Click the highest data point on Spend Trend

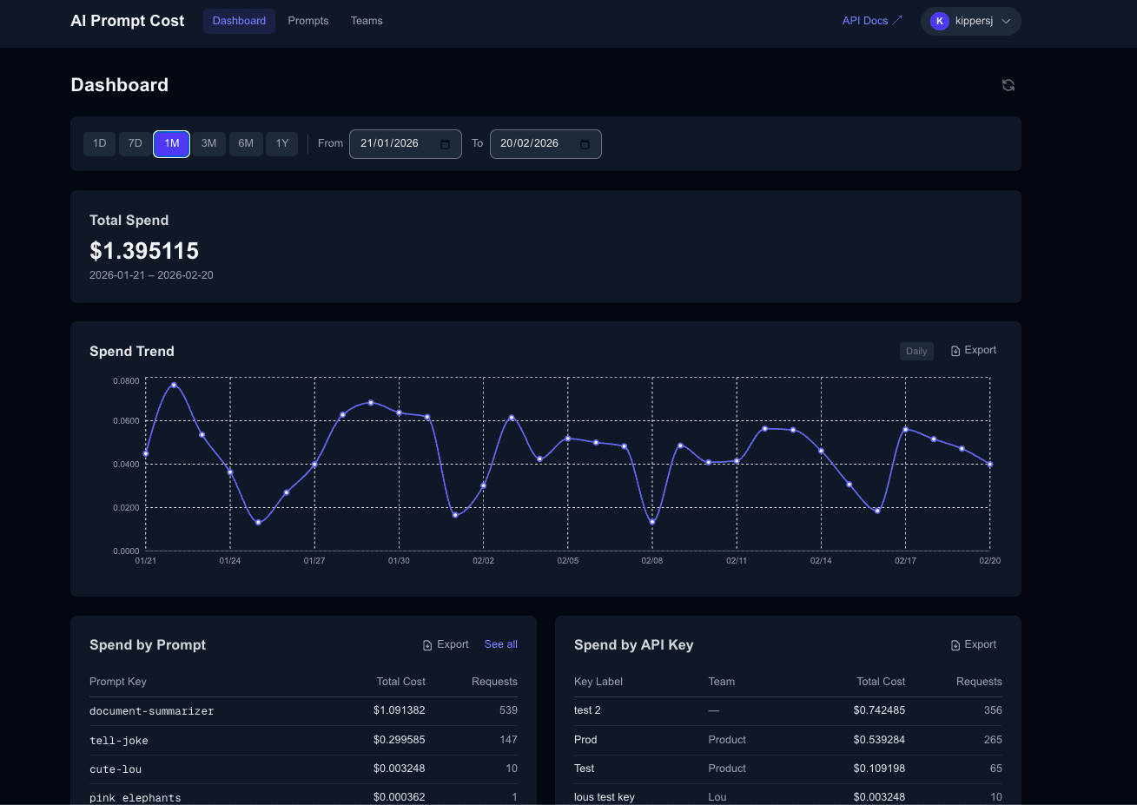pos(174,385)
